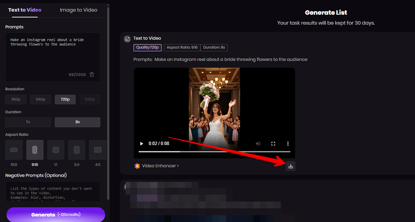Image resolution: width=415 pixels, height=222 pixels.
Task: Pick the 3:4 aspect ratio tile
Action: pyautogui.click(x=77, y=150)
